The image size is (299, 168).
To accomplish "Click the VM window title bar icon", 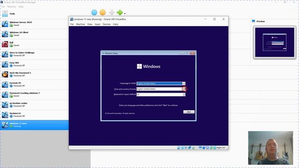I will pos(71,19).
